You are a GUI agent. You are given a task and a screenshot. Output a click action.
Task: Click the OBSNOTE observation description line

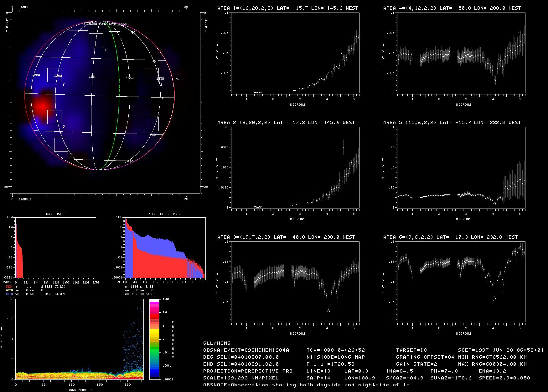306,384
